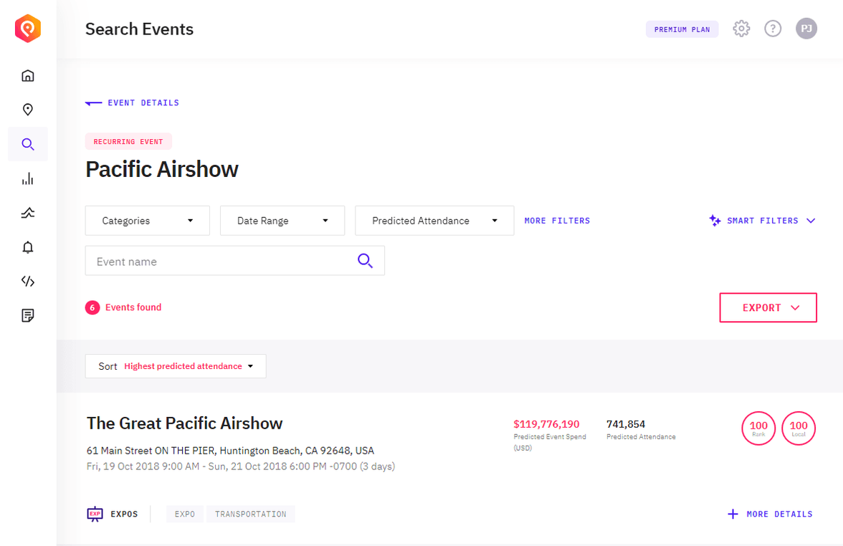Click inside the Event name search field
The width and height of the screenshot is (843, 546).
(215, 261)
